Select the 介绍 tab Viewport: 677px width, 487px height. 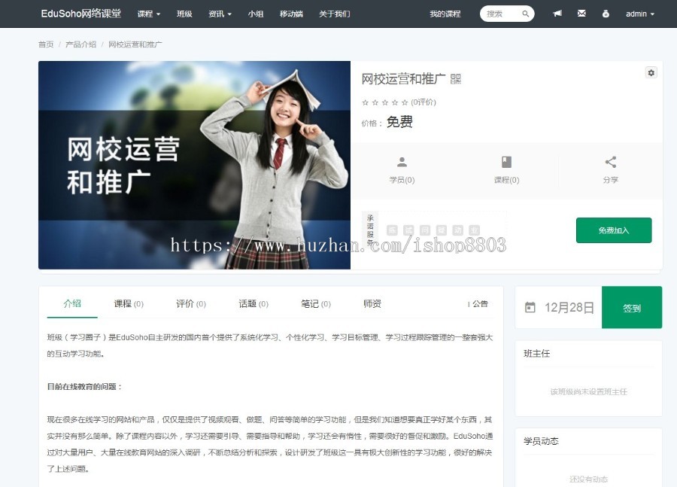coord(72,304)
